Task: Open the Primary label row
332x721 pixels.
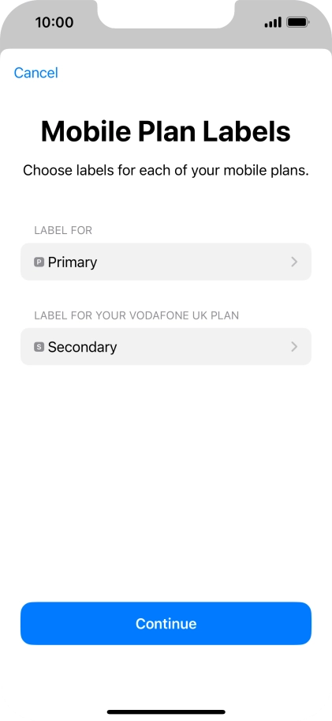Action: 166,262
